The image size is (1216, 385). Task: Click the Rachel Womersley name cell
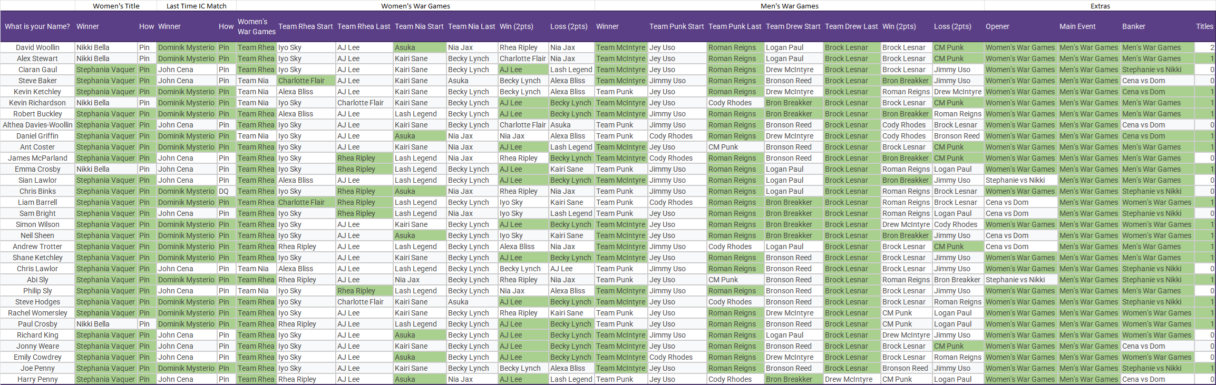click(x=37, y=313)
